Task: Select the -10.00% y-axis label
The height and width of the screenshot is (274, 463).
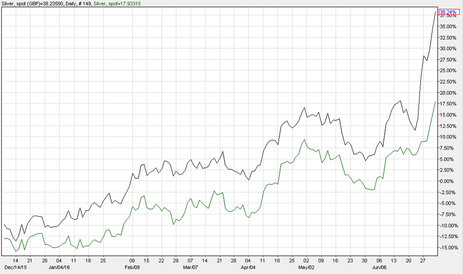Action: coord(449,225)
